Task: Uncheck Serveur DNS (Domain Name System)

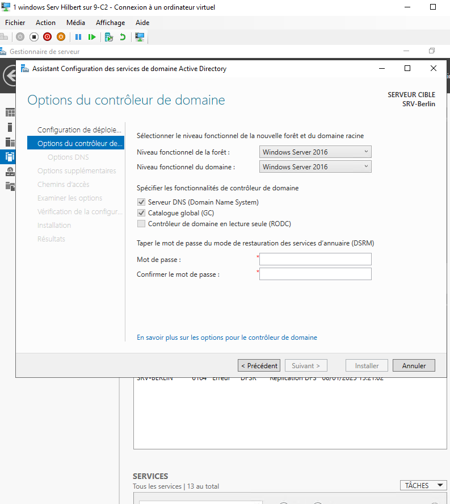Action: (x=141, y=202)
